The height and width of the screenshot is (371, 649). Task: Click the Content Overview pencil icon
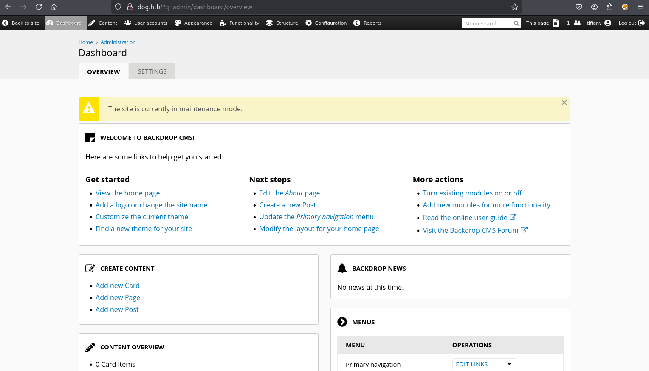click(x=90, y=347)
